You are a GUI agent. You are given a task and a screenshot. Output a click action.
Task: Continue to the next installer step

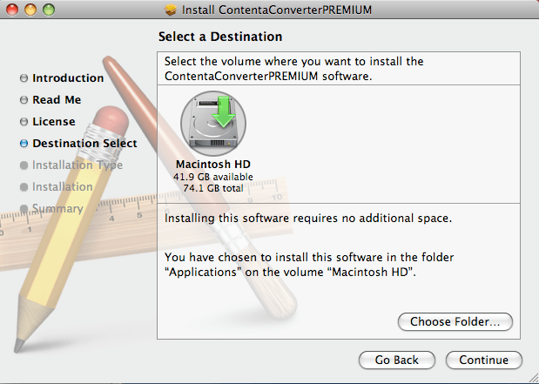tap(483, 360)
